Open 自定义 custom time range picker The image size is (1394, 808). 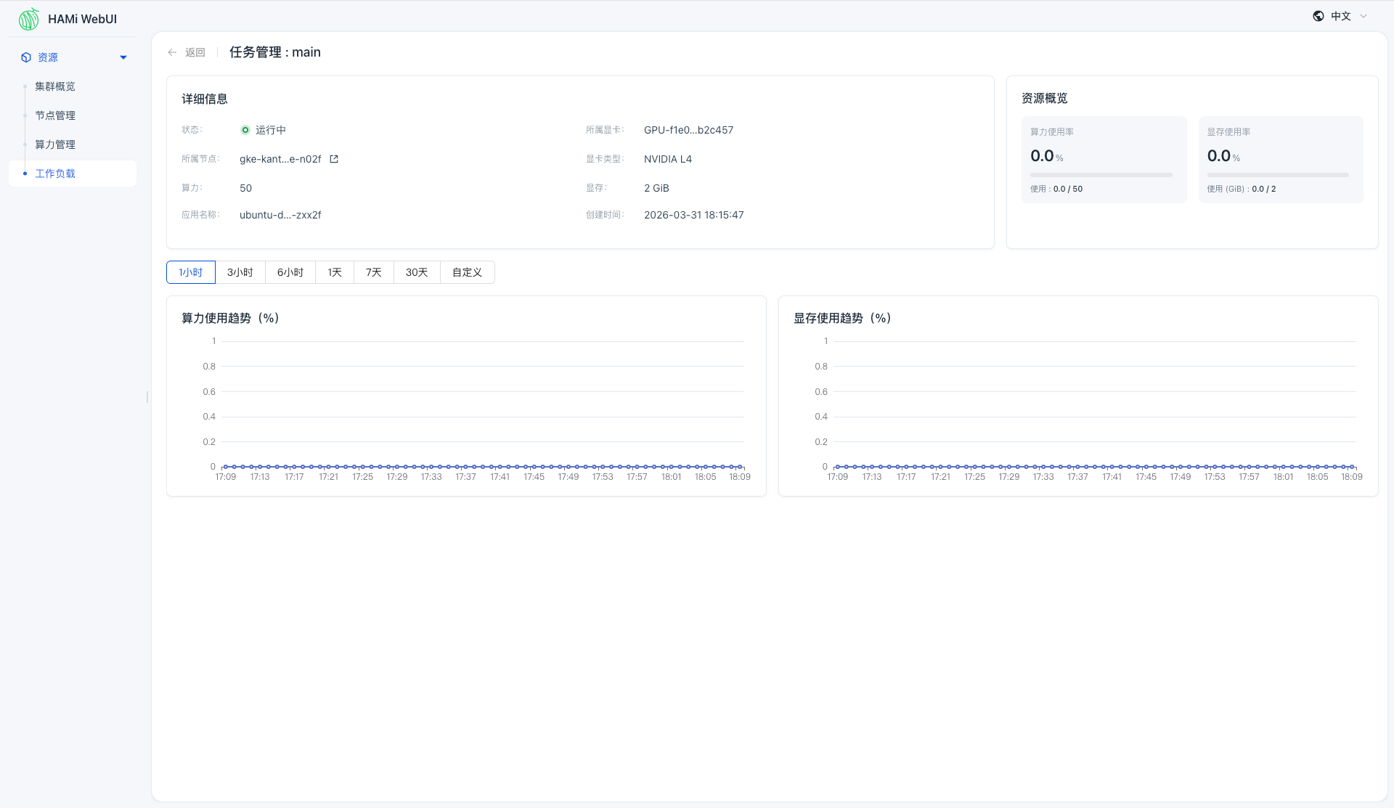467,272
